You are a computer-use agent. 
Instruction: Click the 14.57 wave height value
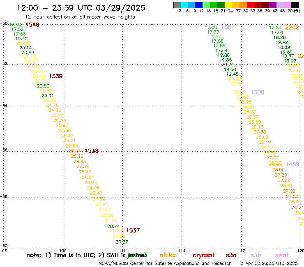coord(215,37)
